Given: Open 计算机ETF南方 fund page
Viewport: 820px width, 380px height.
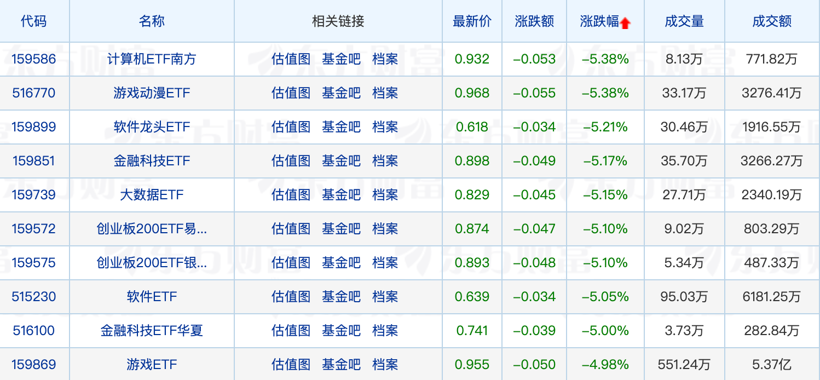Looking at the screenshot, I should 152,59.
